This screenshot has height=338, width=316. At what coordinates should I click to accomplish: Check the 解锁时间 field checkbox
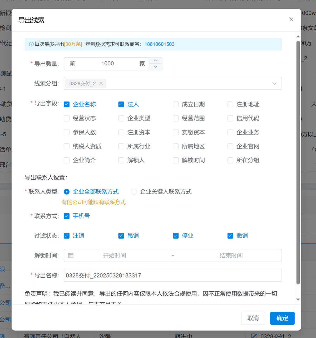(x=176, y=160)
